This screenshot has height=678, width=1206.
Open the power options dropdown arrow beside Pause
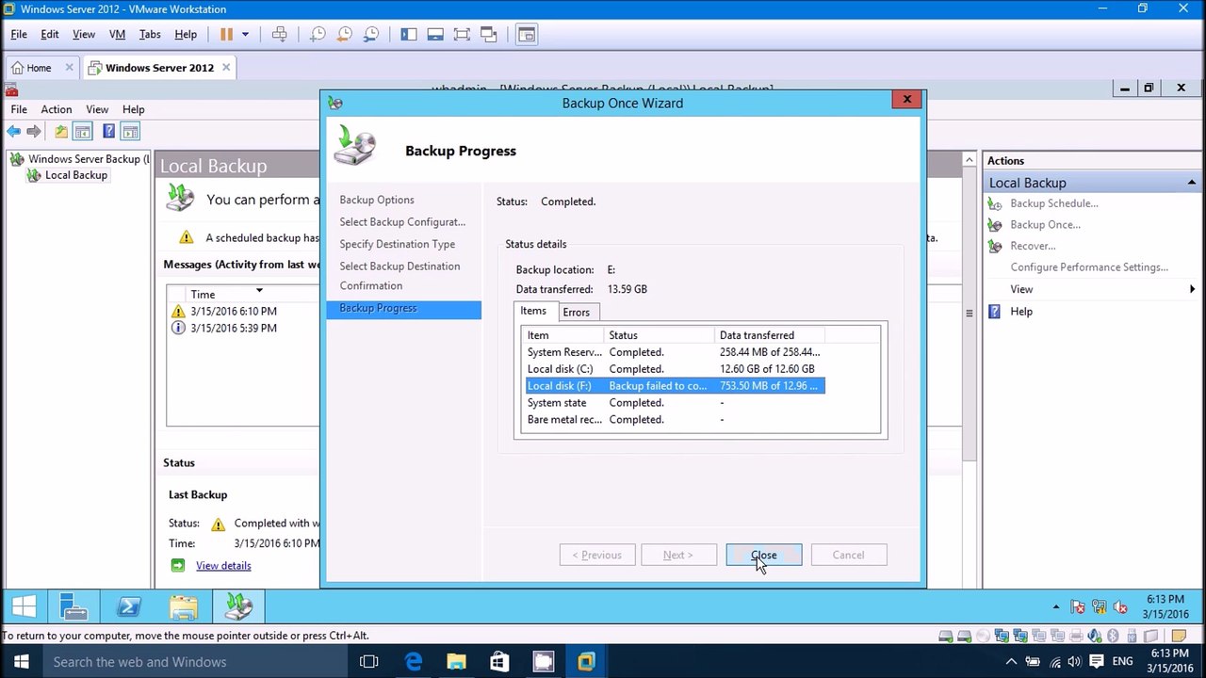(x=246, y=34)
